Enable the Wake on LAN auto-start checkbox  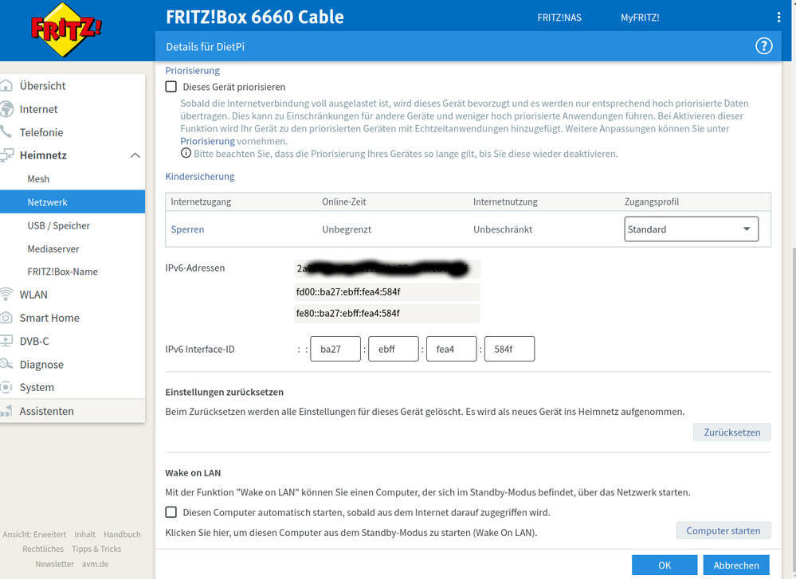pos(171,512)
